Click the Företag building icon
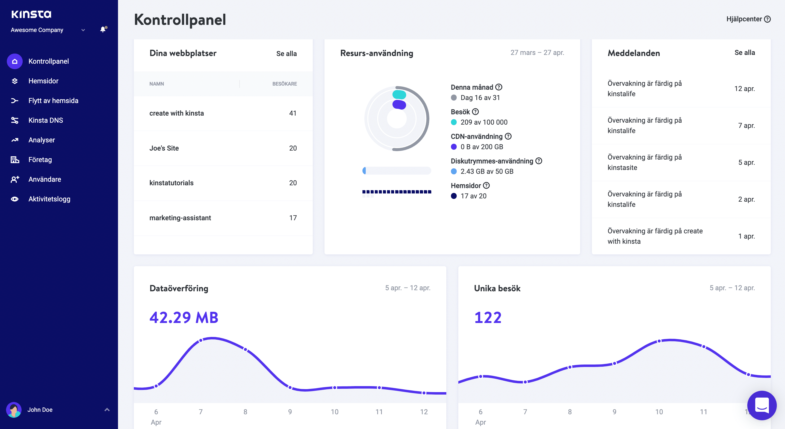 [15, 160]
